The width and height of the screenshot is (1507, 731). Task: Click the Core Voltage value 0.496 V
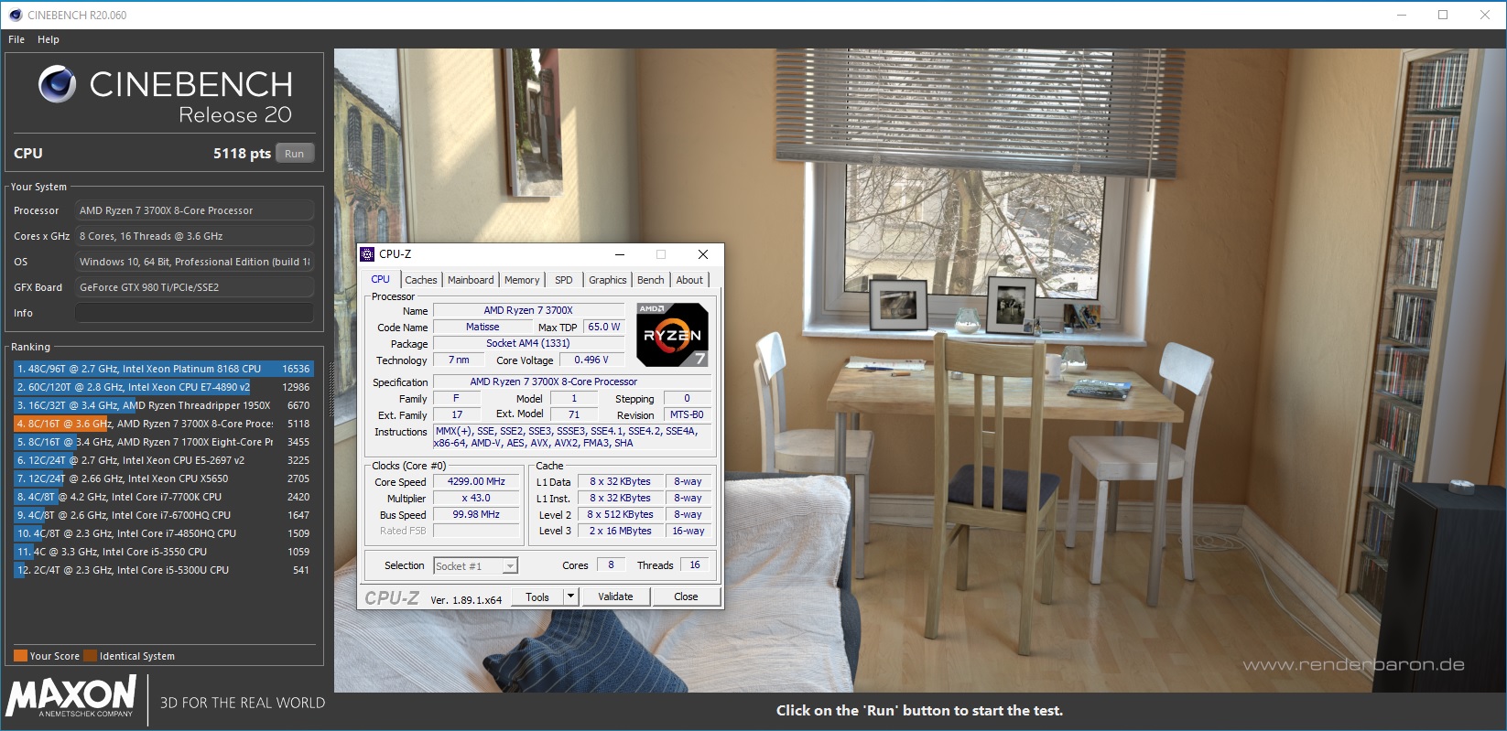[x=591, y=360]
